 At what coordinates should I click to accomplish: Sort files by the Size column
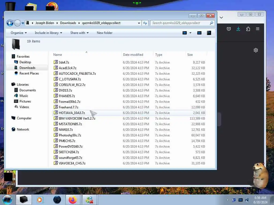point(190,54)
